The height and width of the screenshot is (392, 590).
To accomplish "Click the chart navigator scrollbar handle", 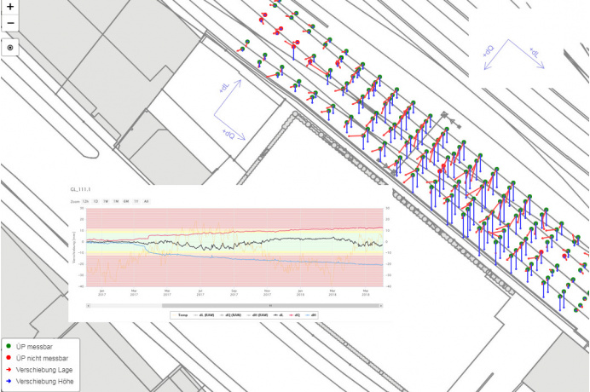I will tap(269, 303).
